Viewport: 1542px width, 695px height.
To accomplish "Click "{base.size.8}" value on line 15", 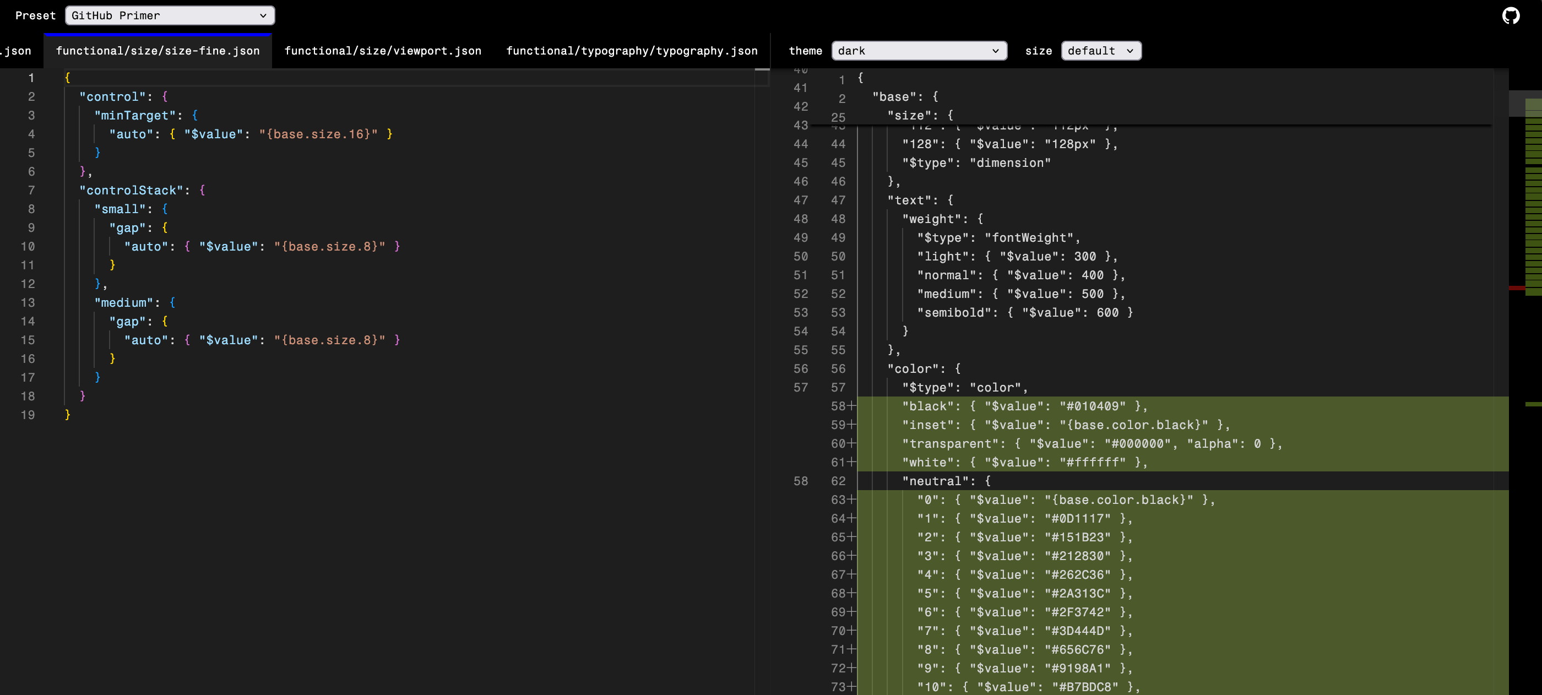I will coord(330,340).
